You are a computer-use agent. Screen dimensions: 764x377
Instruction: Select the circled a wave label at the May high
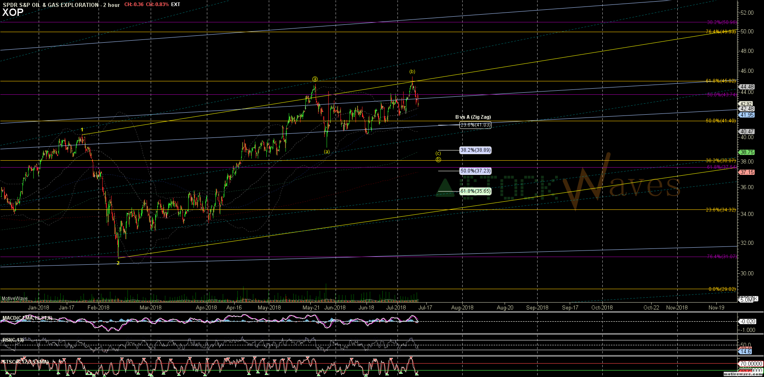(x=315, y=79)
